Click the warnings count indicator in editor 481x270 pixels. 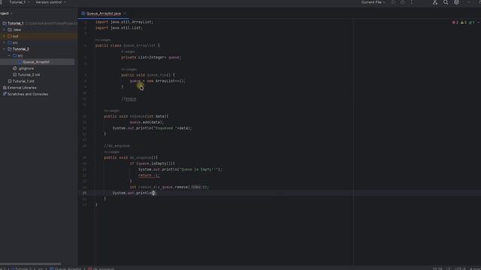(464, 22)
